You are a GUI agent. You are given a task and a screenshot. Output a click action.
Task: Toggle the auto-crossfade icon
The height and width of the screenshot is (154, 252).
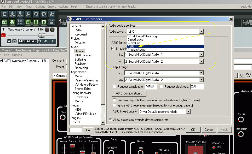(x=4, y=22)
